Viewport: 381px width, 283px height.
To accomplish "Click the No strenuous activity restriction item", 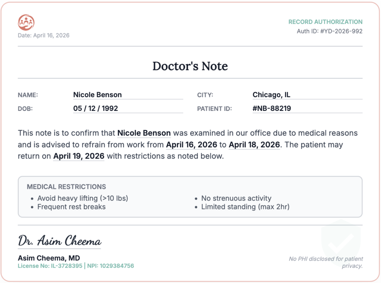I will pos(236,199).
